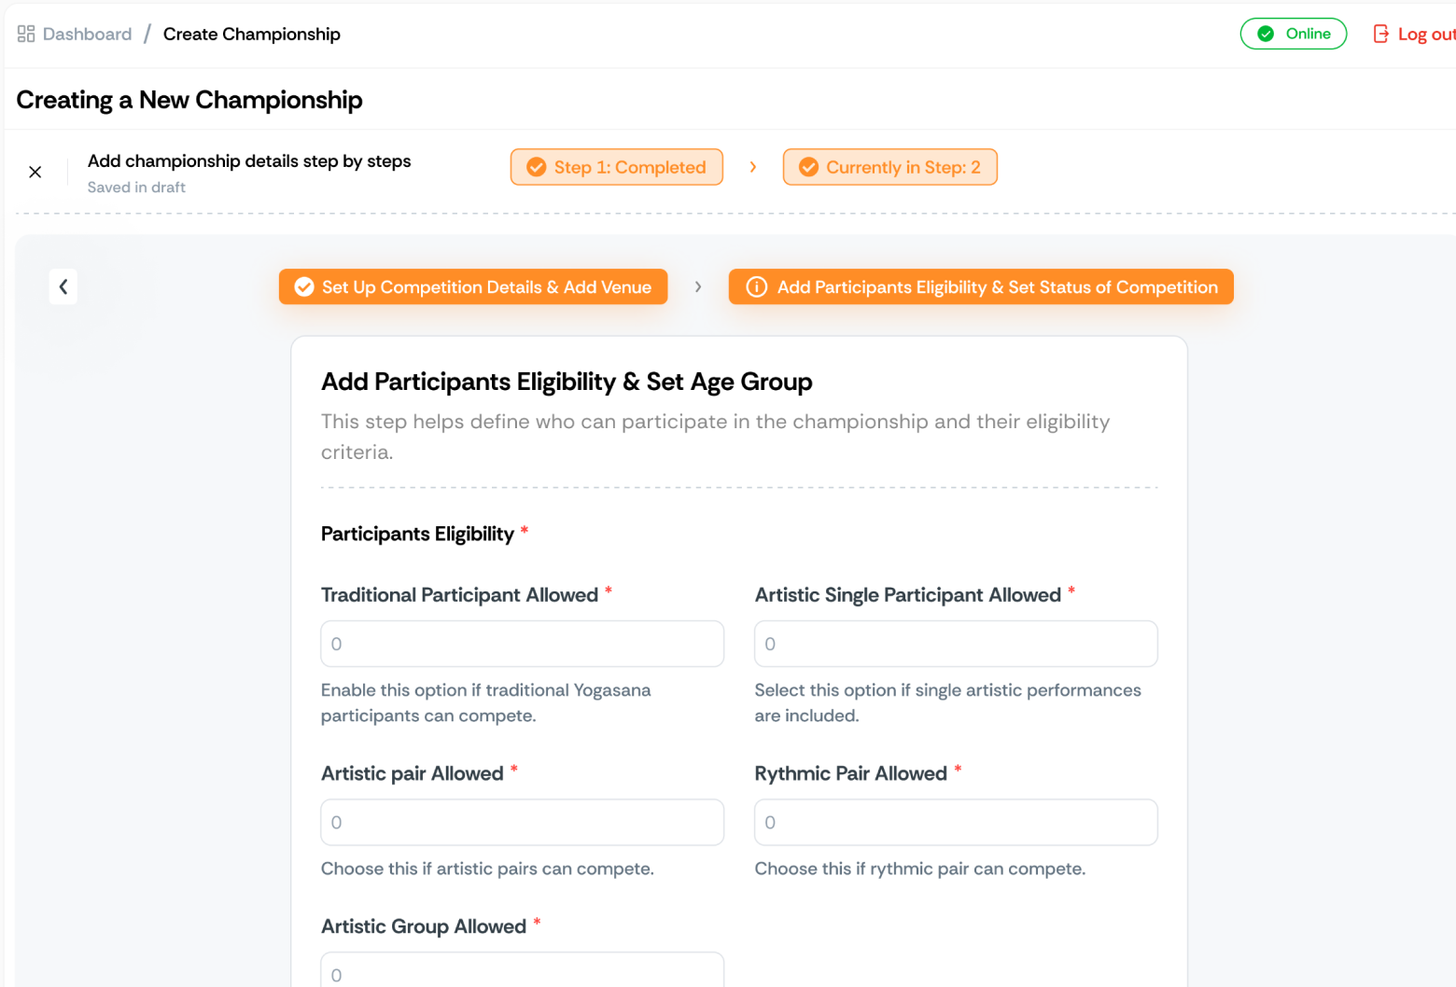Click the Dashboard grid icon

26,35
